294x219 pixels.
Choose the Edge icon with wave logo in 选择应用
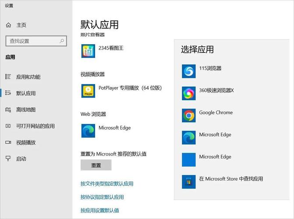[189, 138]
